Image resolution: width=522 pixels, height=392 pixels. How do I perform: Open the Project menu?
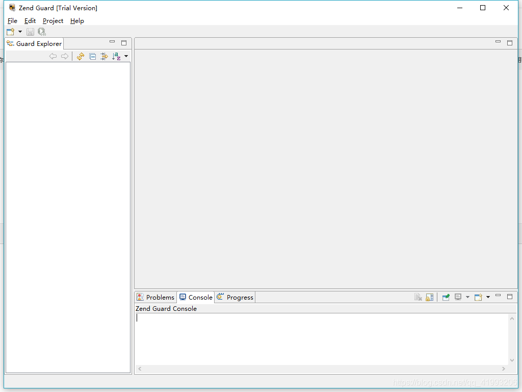tap(53, 20)
